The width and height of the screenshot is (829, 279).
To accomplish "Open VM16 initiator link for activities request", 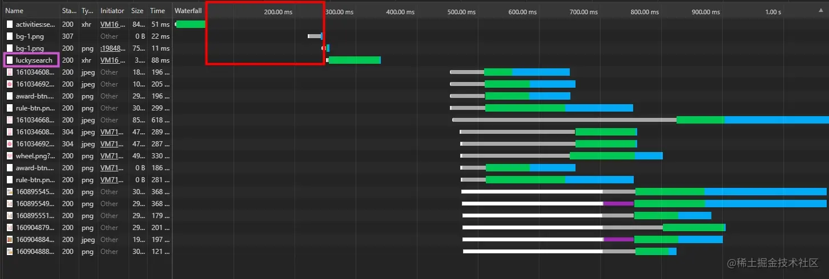I will click(x=112, y=24).
